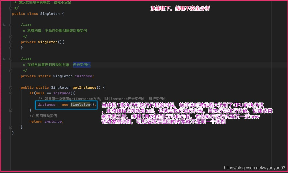Click 'instance' inside the if condition
The image size is (288, 173).
coord(62,93)
